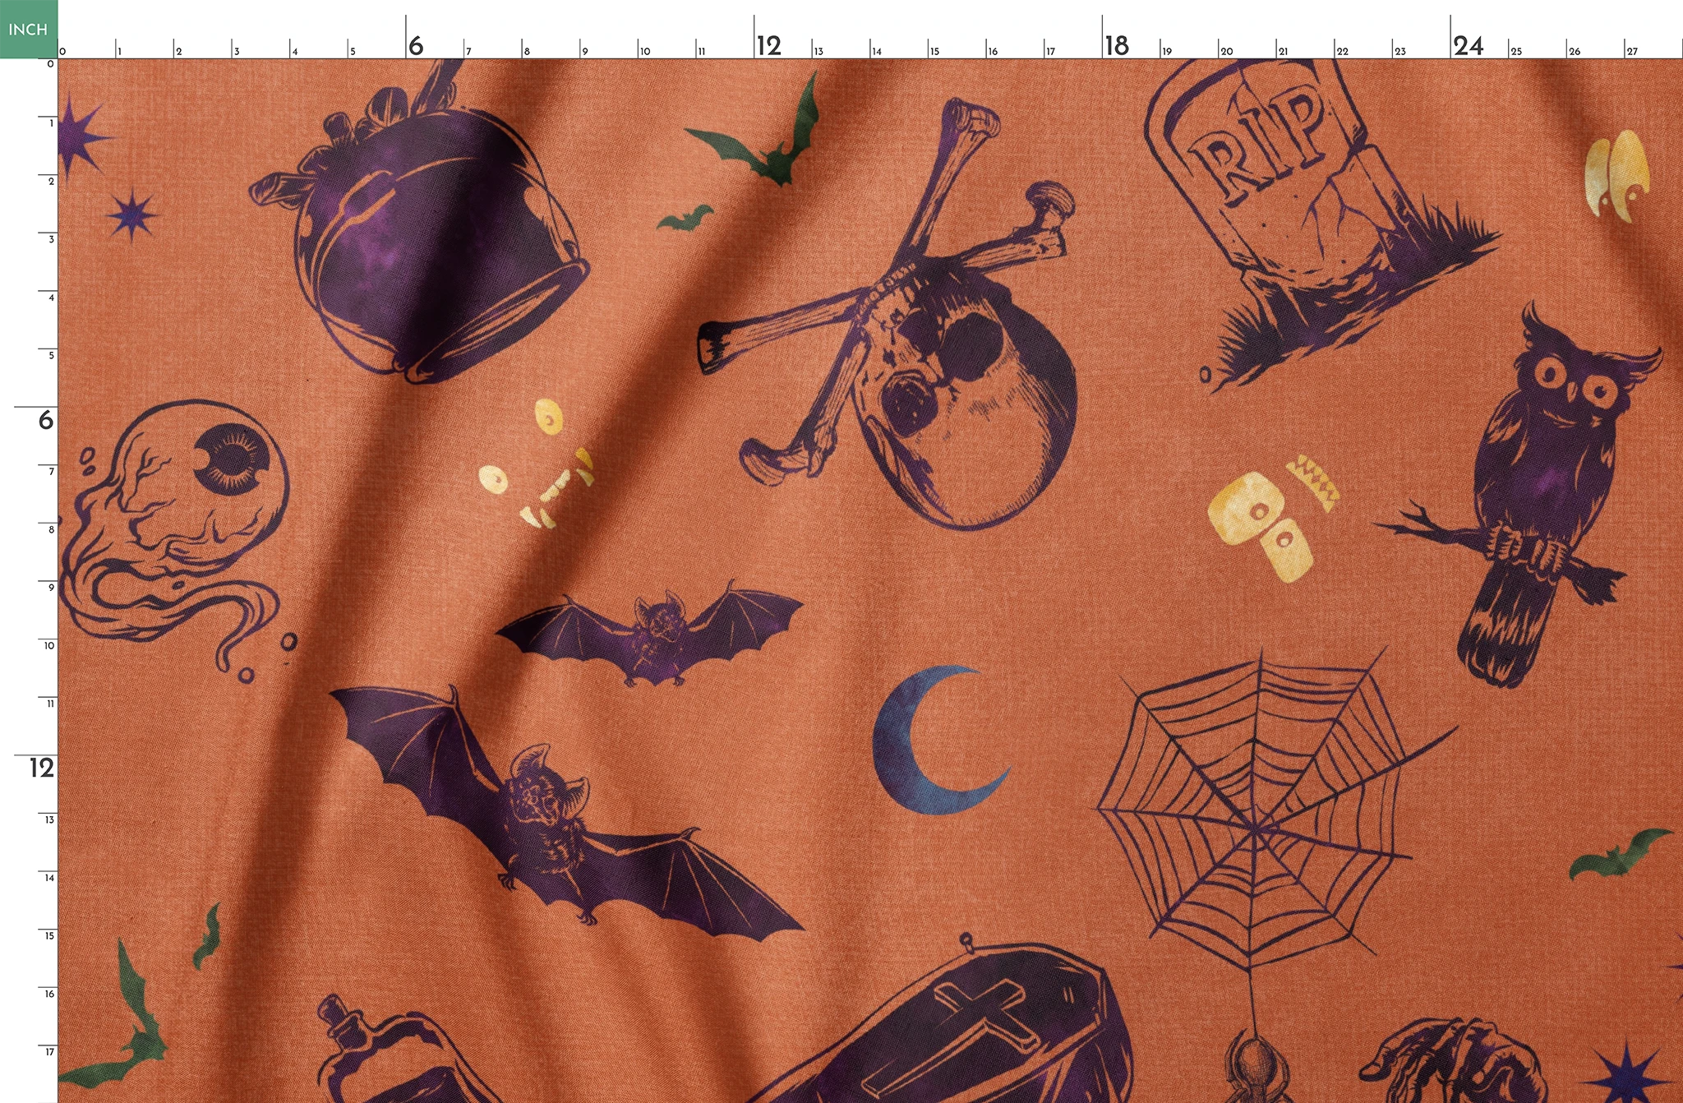Click the "RIP" lettering on the tombstone
This screenshot has width=1683, height=1103.
1257,144
